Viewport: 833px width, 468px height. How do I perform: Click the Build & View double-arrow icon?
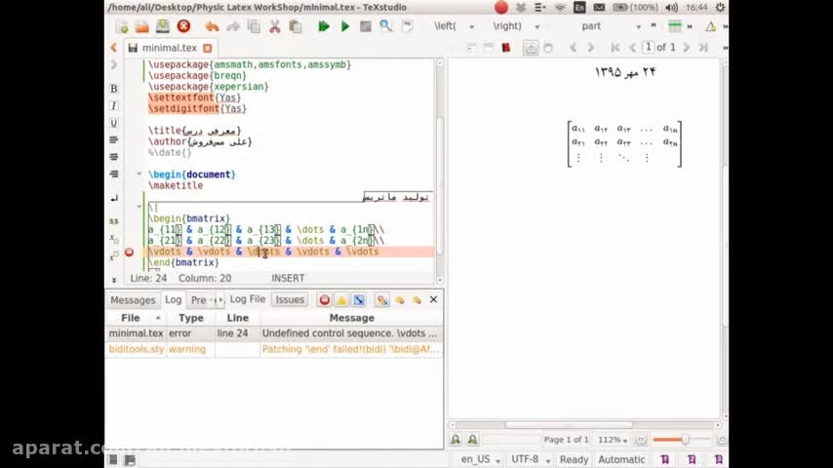(x=324, y=26)
